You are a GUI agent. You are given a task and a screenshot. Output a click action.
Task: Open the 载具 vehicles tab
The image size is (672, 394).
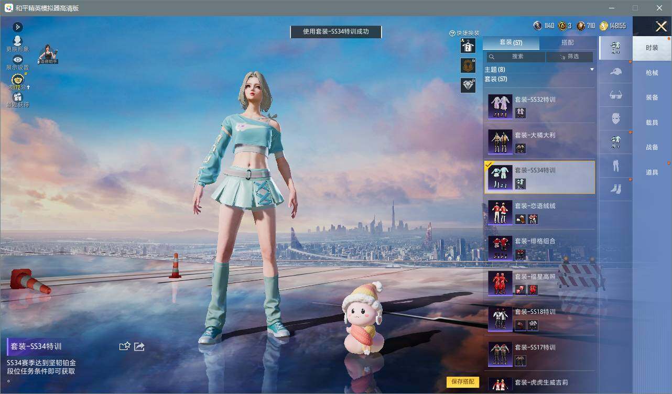pos(652,123)
